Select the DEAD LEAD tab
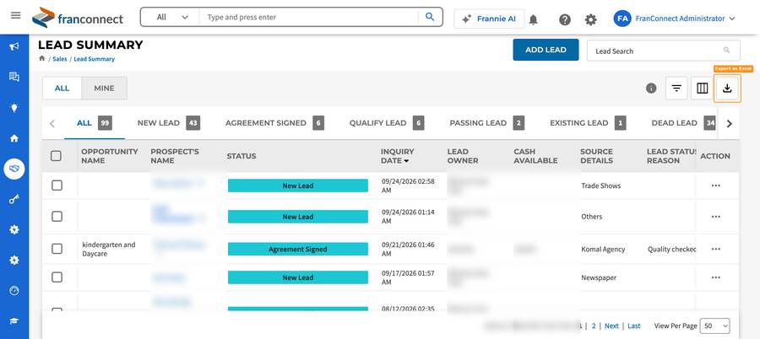760x339 pixels. tap(683, 123)
